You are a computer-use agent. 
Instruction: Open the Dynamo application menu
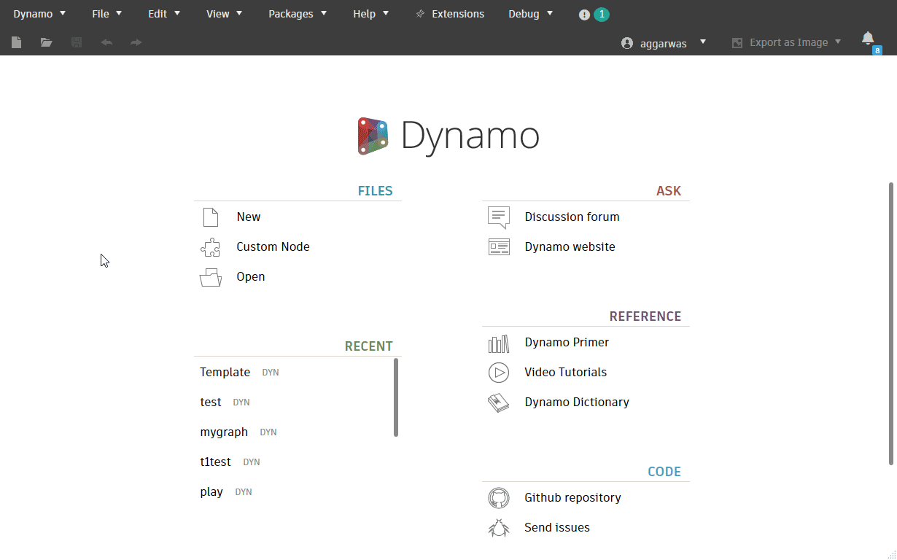39,14
